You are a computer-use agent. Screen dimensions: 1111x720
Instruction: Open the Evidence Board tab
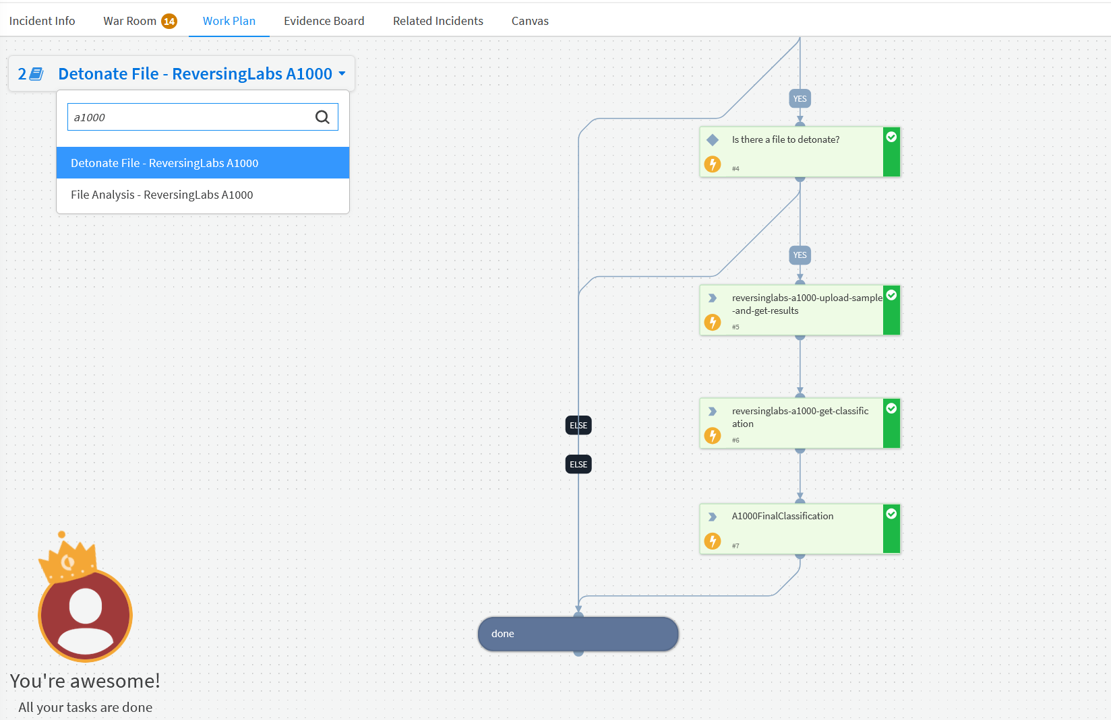324,21
